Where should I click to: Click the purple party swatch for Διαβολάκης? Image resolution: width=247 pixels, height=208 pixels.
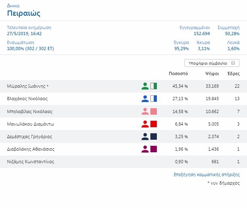pos(154,149)
